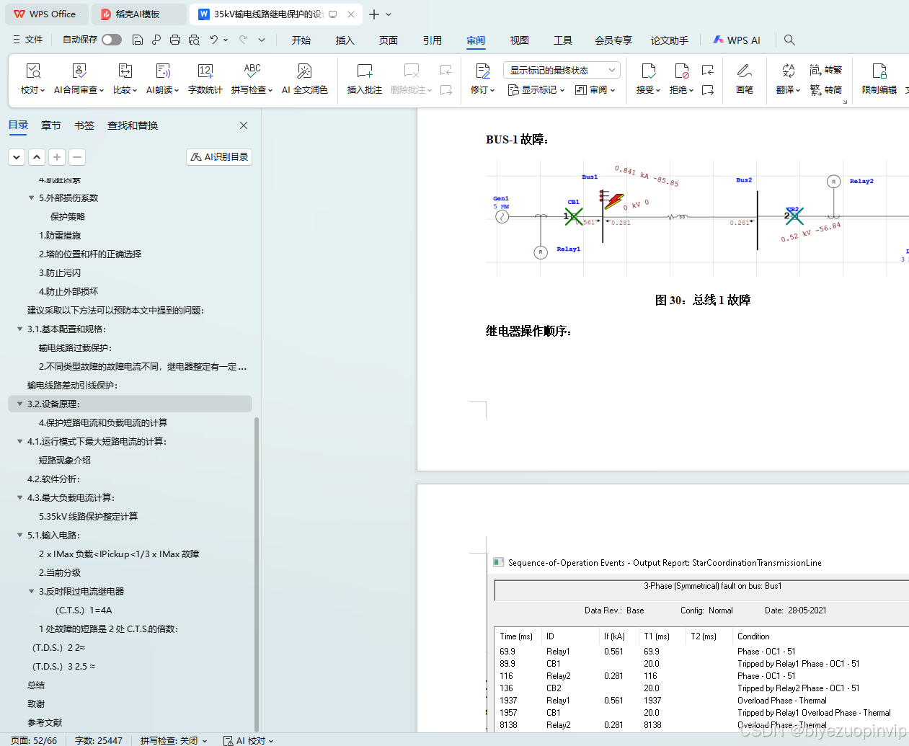Convert text with 转繁 button
This screenshot has width=909, height=746.
tap(826, 70)
